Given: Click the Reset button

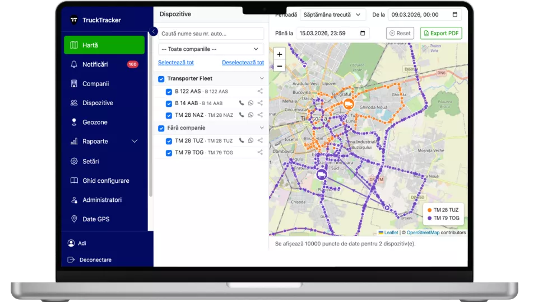Looking at the screenshot, I should pos(400,33).
